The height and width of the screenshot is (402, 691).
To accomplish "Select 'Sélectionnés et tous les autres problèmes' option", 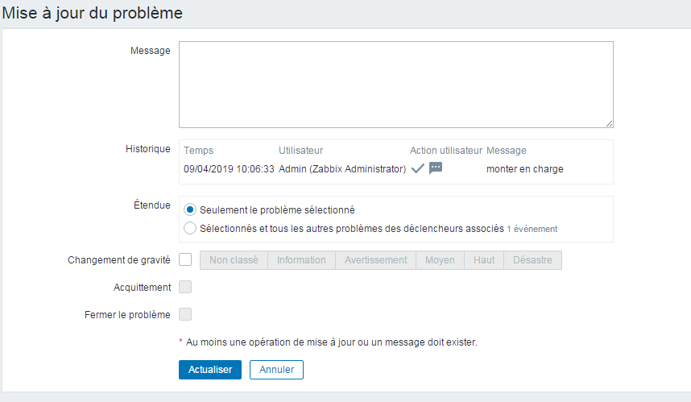I will [190, 228].
